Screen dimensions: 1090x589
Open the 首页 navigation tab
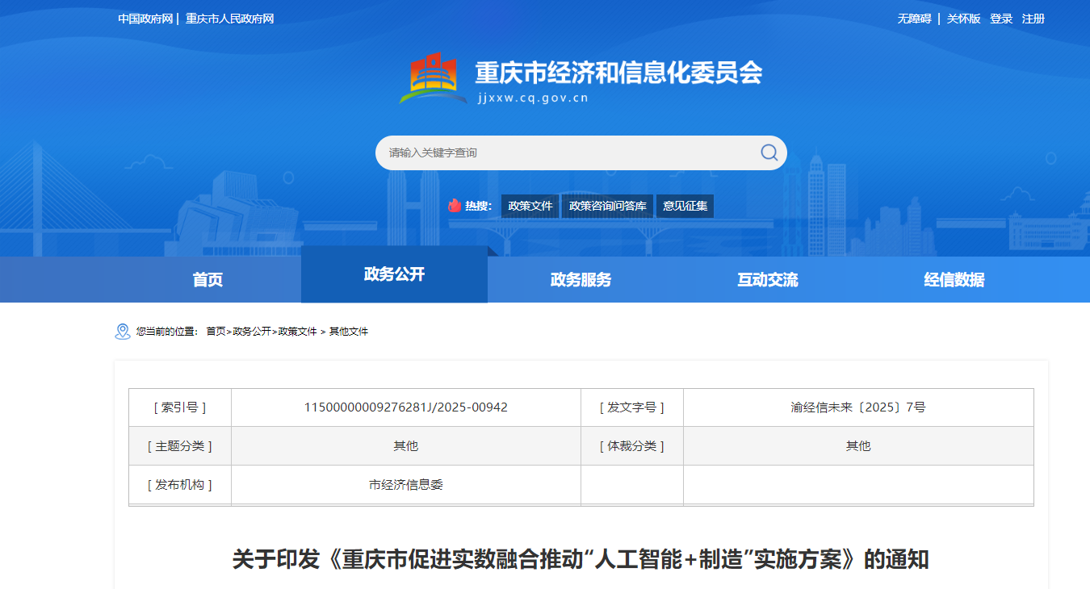click(x=208, y=280)
